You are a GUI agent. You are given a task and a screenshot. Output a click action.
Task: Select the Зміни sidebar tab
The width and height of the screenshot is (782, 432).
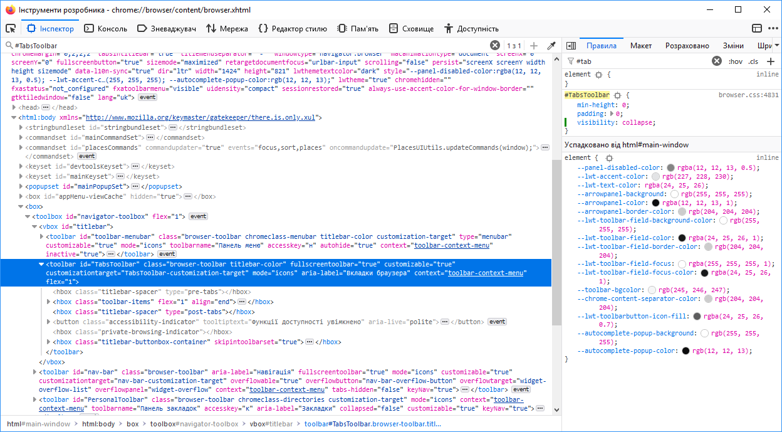(733, 46)
